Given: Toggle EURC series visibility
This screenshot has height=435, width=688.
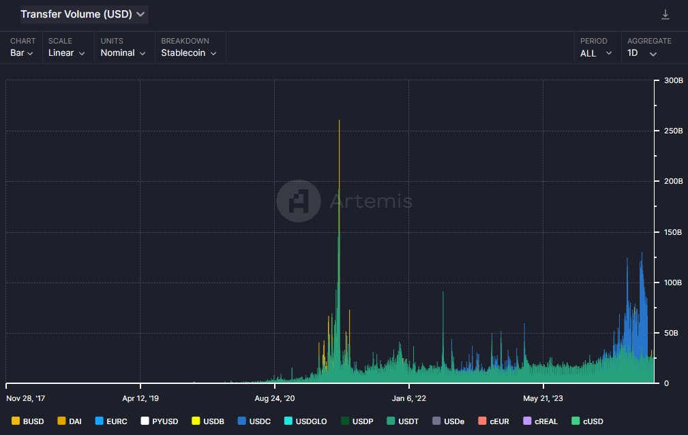Looking at the screenshot, I should coord(110,421).
